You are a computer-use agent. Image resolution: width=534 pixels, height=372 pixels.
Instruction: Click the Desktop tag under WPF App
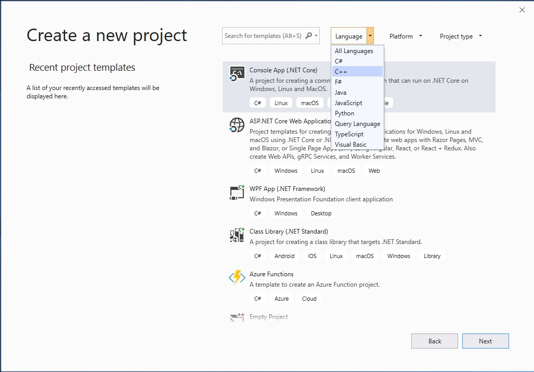click(x=321, y=213)
